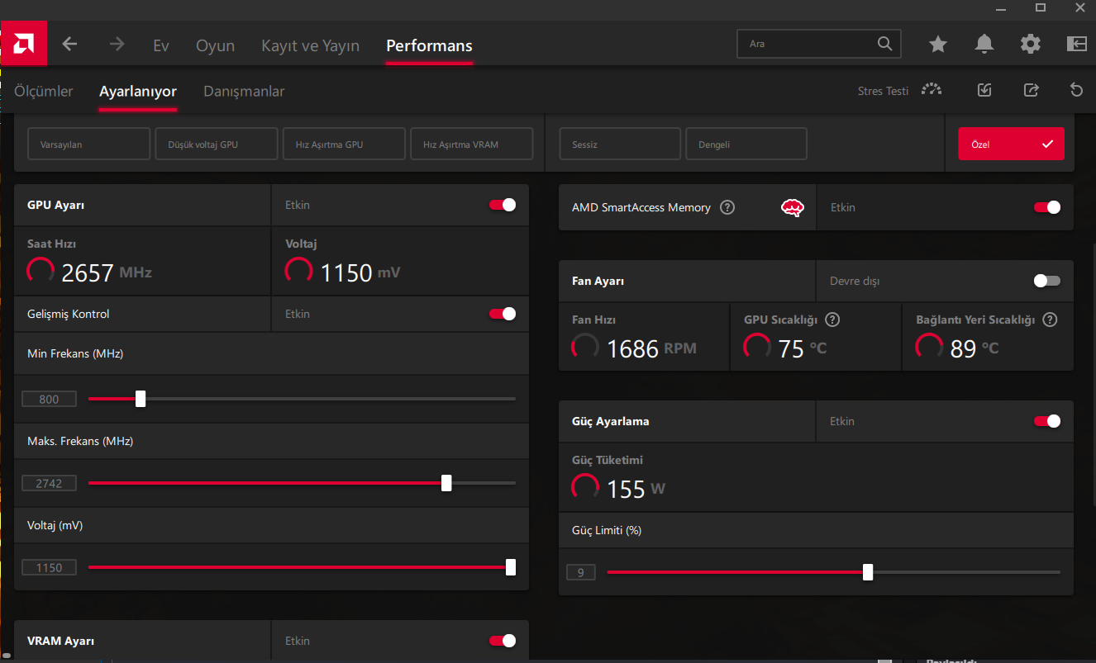The height and width of the screenshot is (663, 1096).
Task: Open the Oyun tab
Action: coord(216,45)
